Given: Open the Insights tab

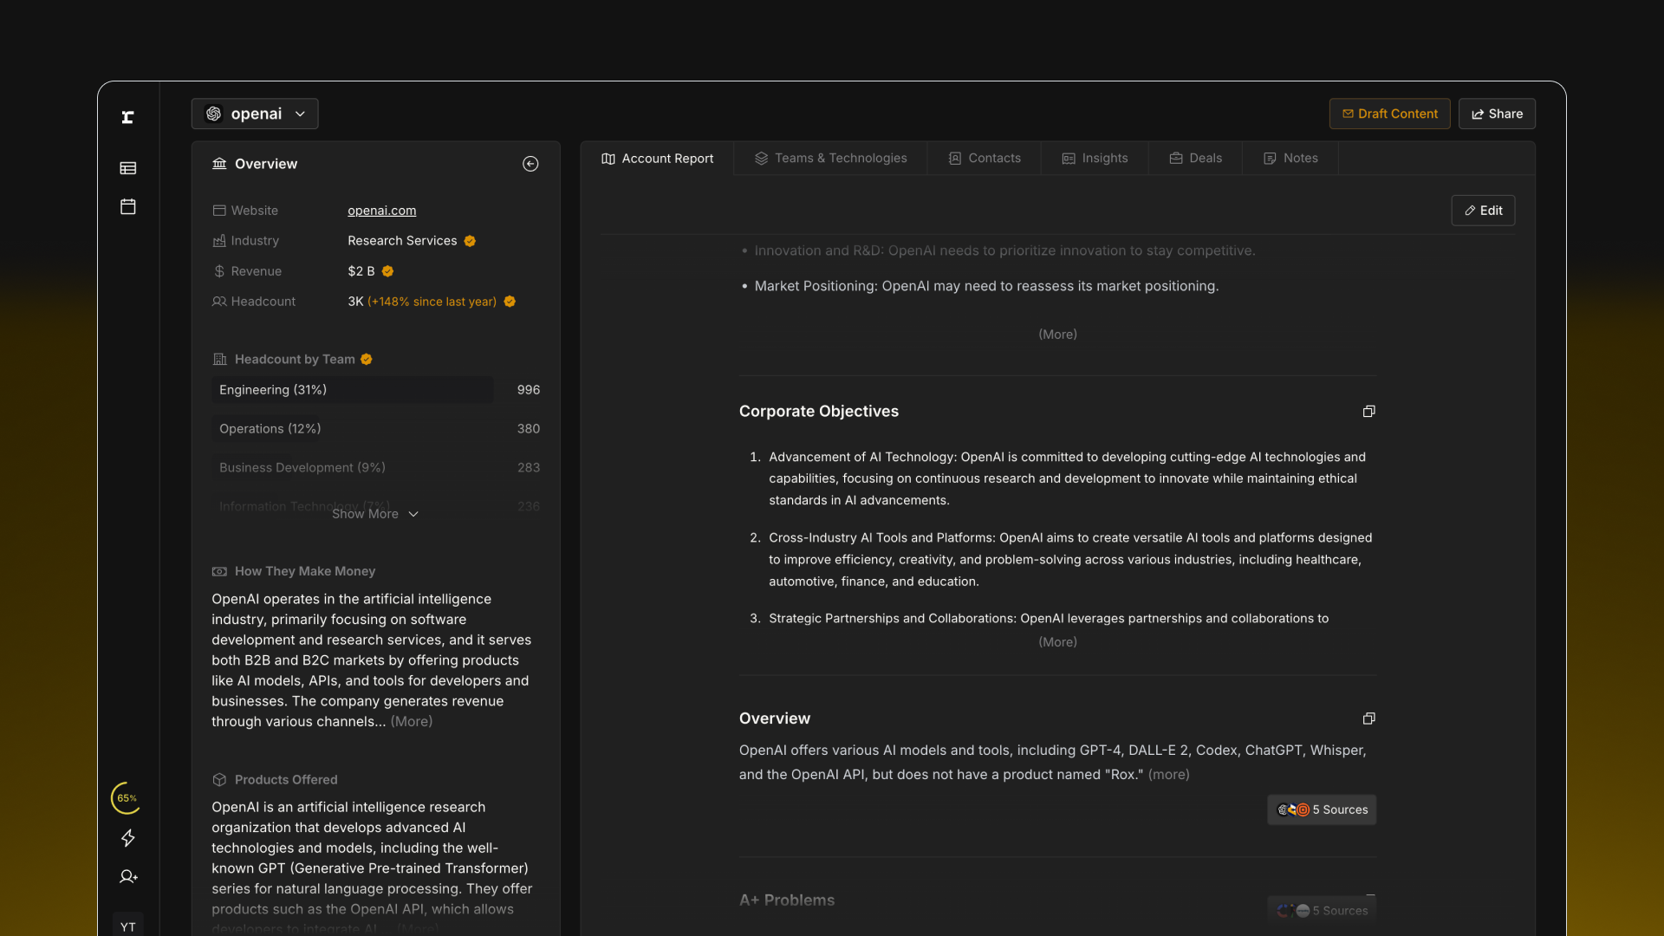Looking at the screenshot, I should pos(1095,159).
